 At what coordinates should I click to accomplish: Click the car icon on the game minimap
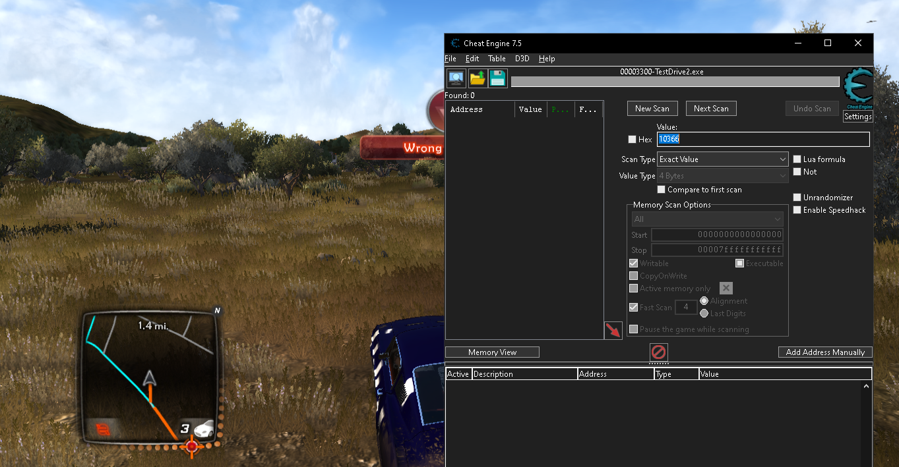pos(203,428)
